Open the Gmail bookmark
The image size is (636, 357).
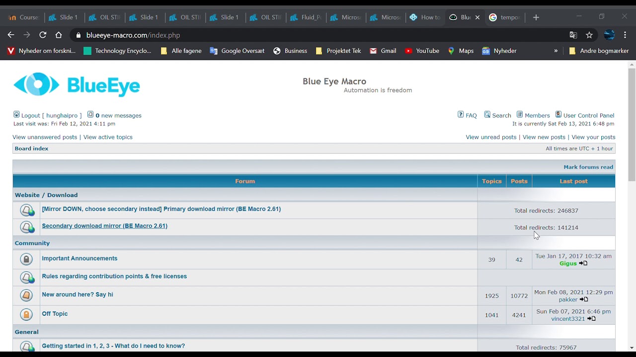pos(383,51)
